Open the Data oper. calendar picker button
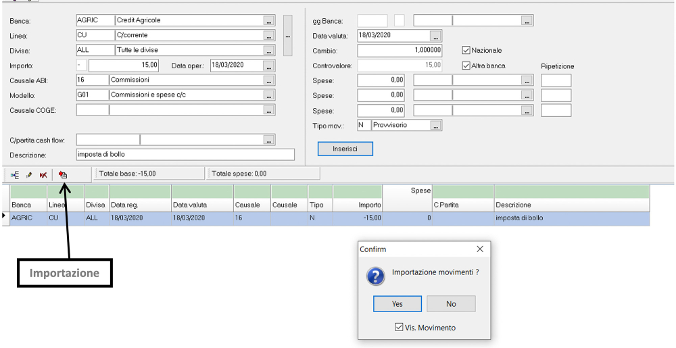The width and height of the screenshot is (676, 348). tap(269, 66)
